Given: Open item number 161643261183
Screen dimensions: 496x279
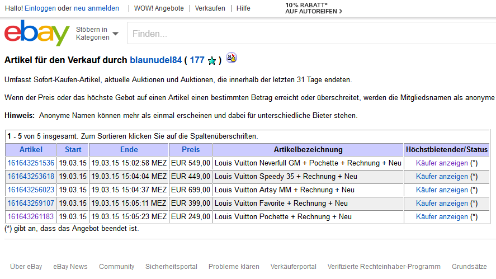Looking at the screenshot, I should pyautogui.click(x=31, y=217).
